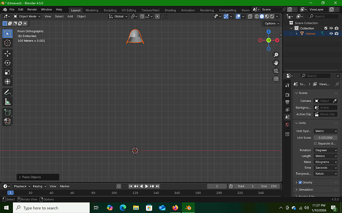
Task: Open the Rotation Degrees dropdown
Action: click(326, 150)
